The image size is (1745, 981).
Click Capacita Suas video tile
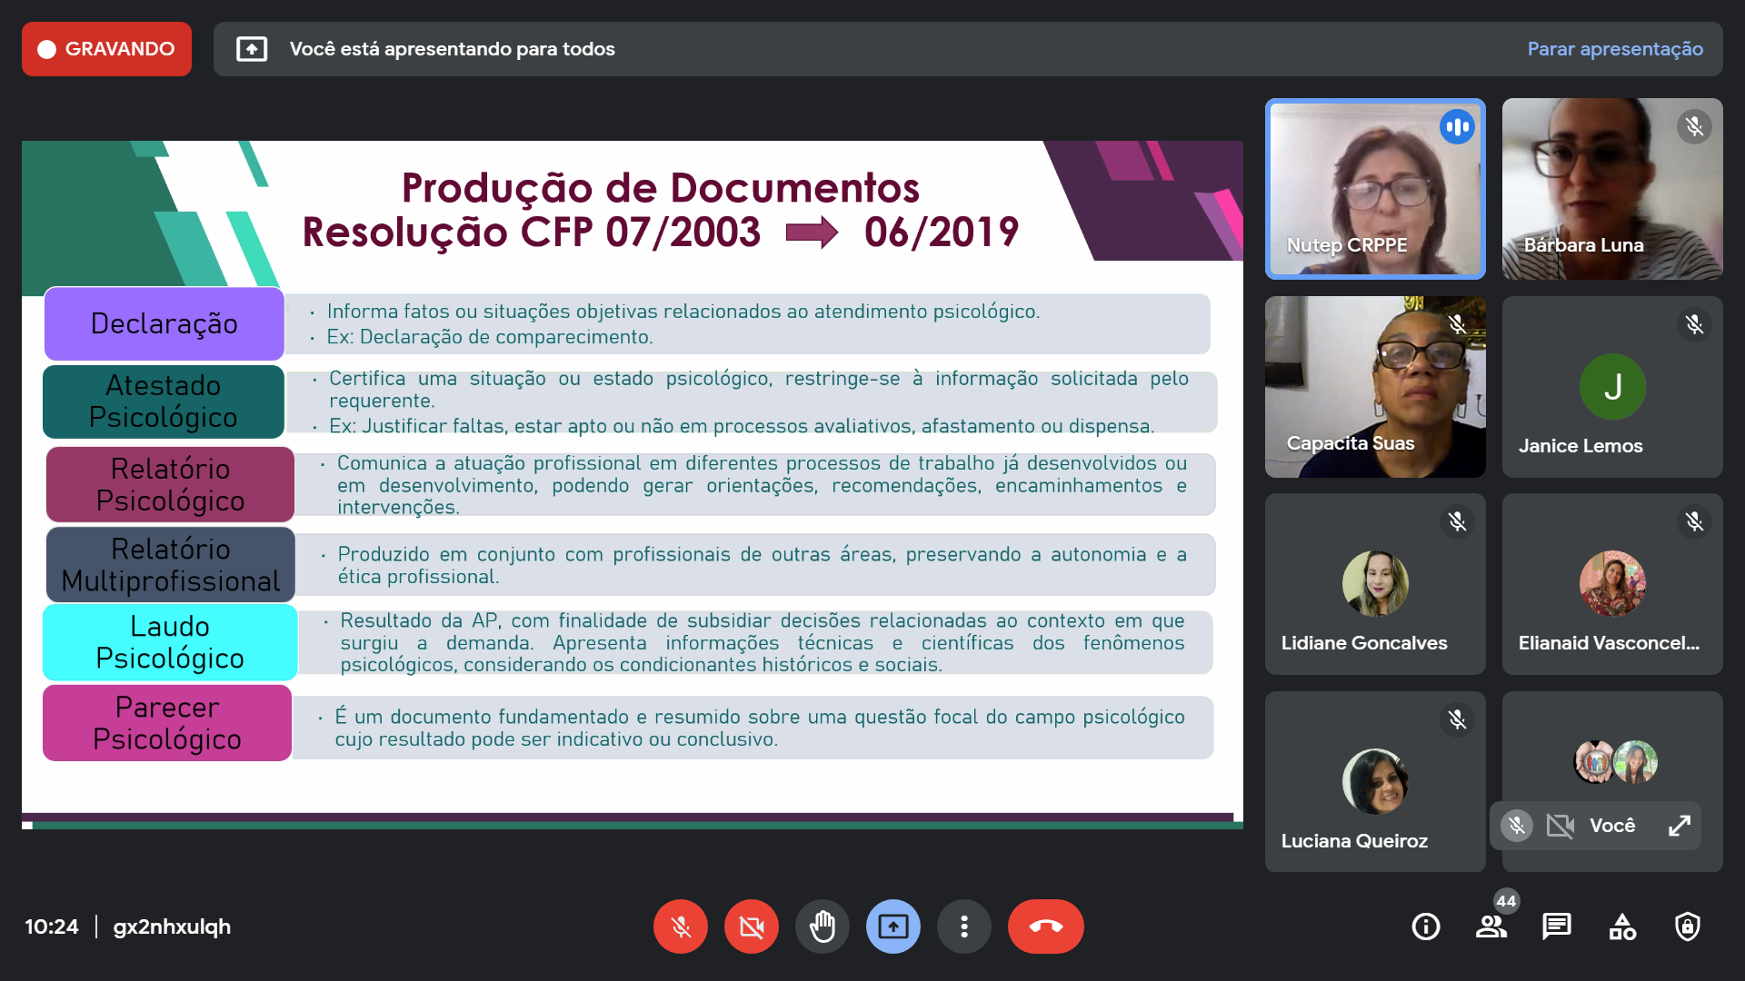click(1374, 387)
